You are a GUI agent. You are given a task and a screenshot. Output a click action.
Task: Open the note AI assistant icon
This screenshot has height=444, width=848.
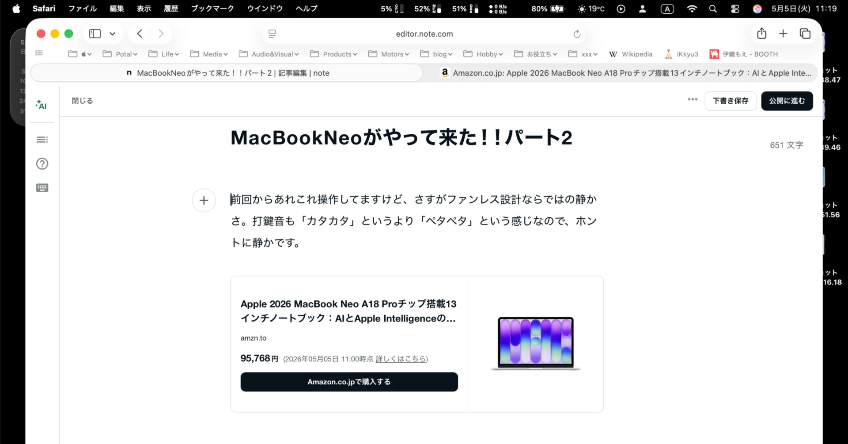pos(42,105)
